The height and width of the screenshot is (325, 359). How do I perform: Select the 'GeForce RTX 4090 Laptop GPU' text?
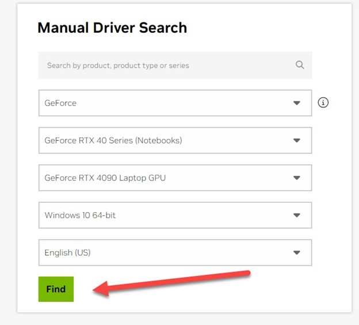(105, 178)
